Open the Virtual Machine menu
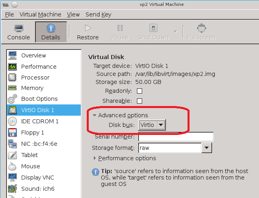 tap(40, 14)
